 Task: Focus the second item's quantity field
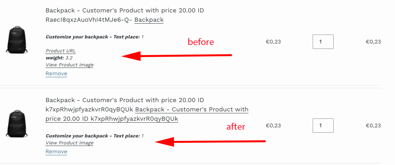point(323,125)
